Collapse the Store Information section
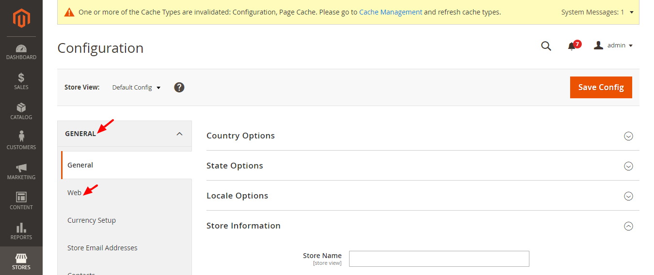 (x=628, y=226)
